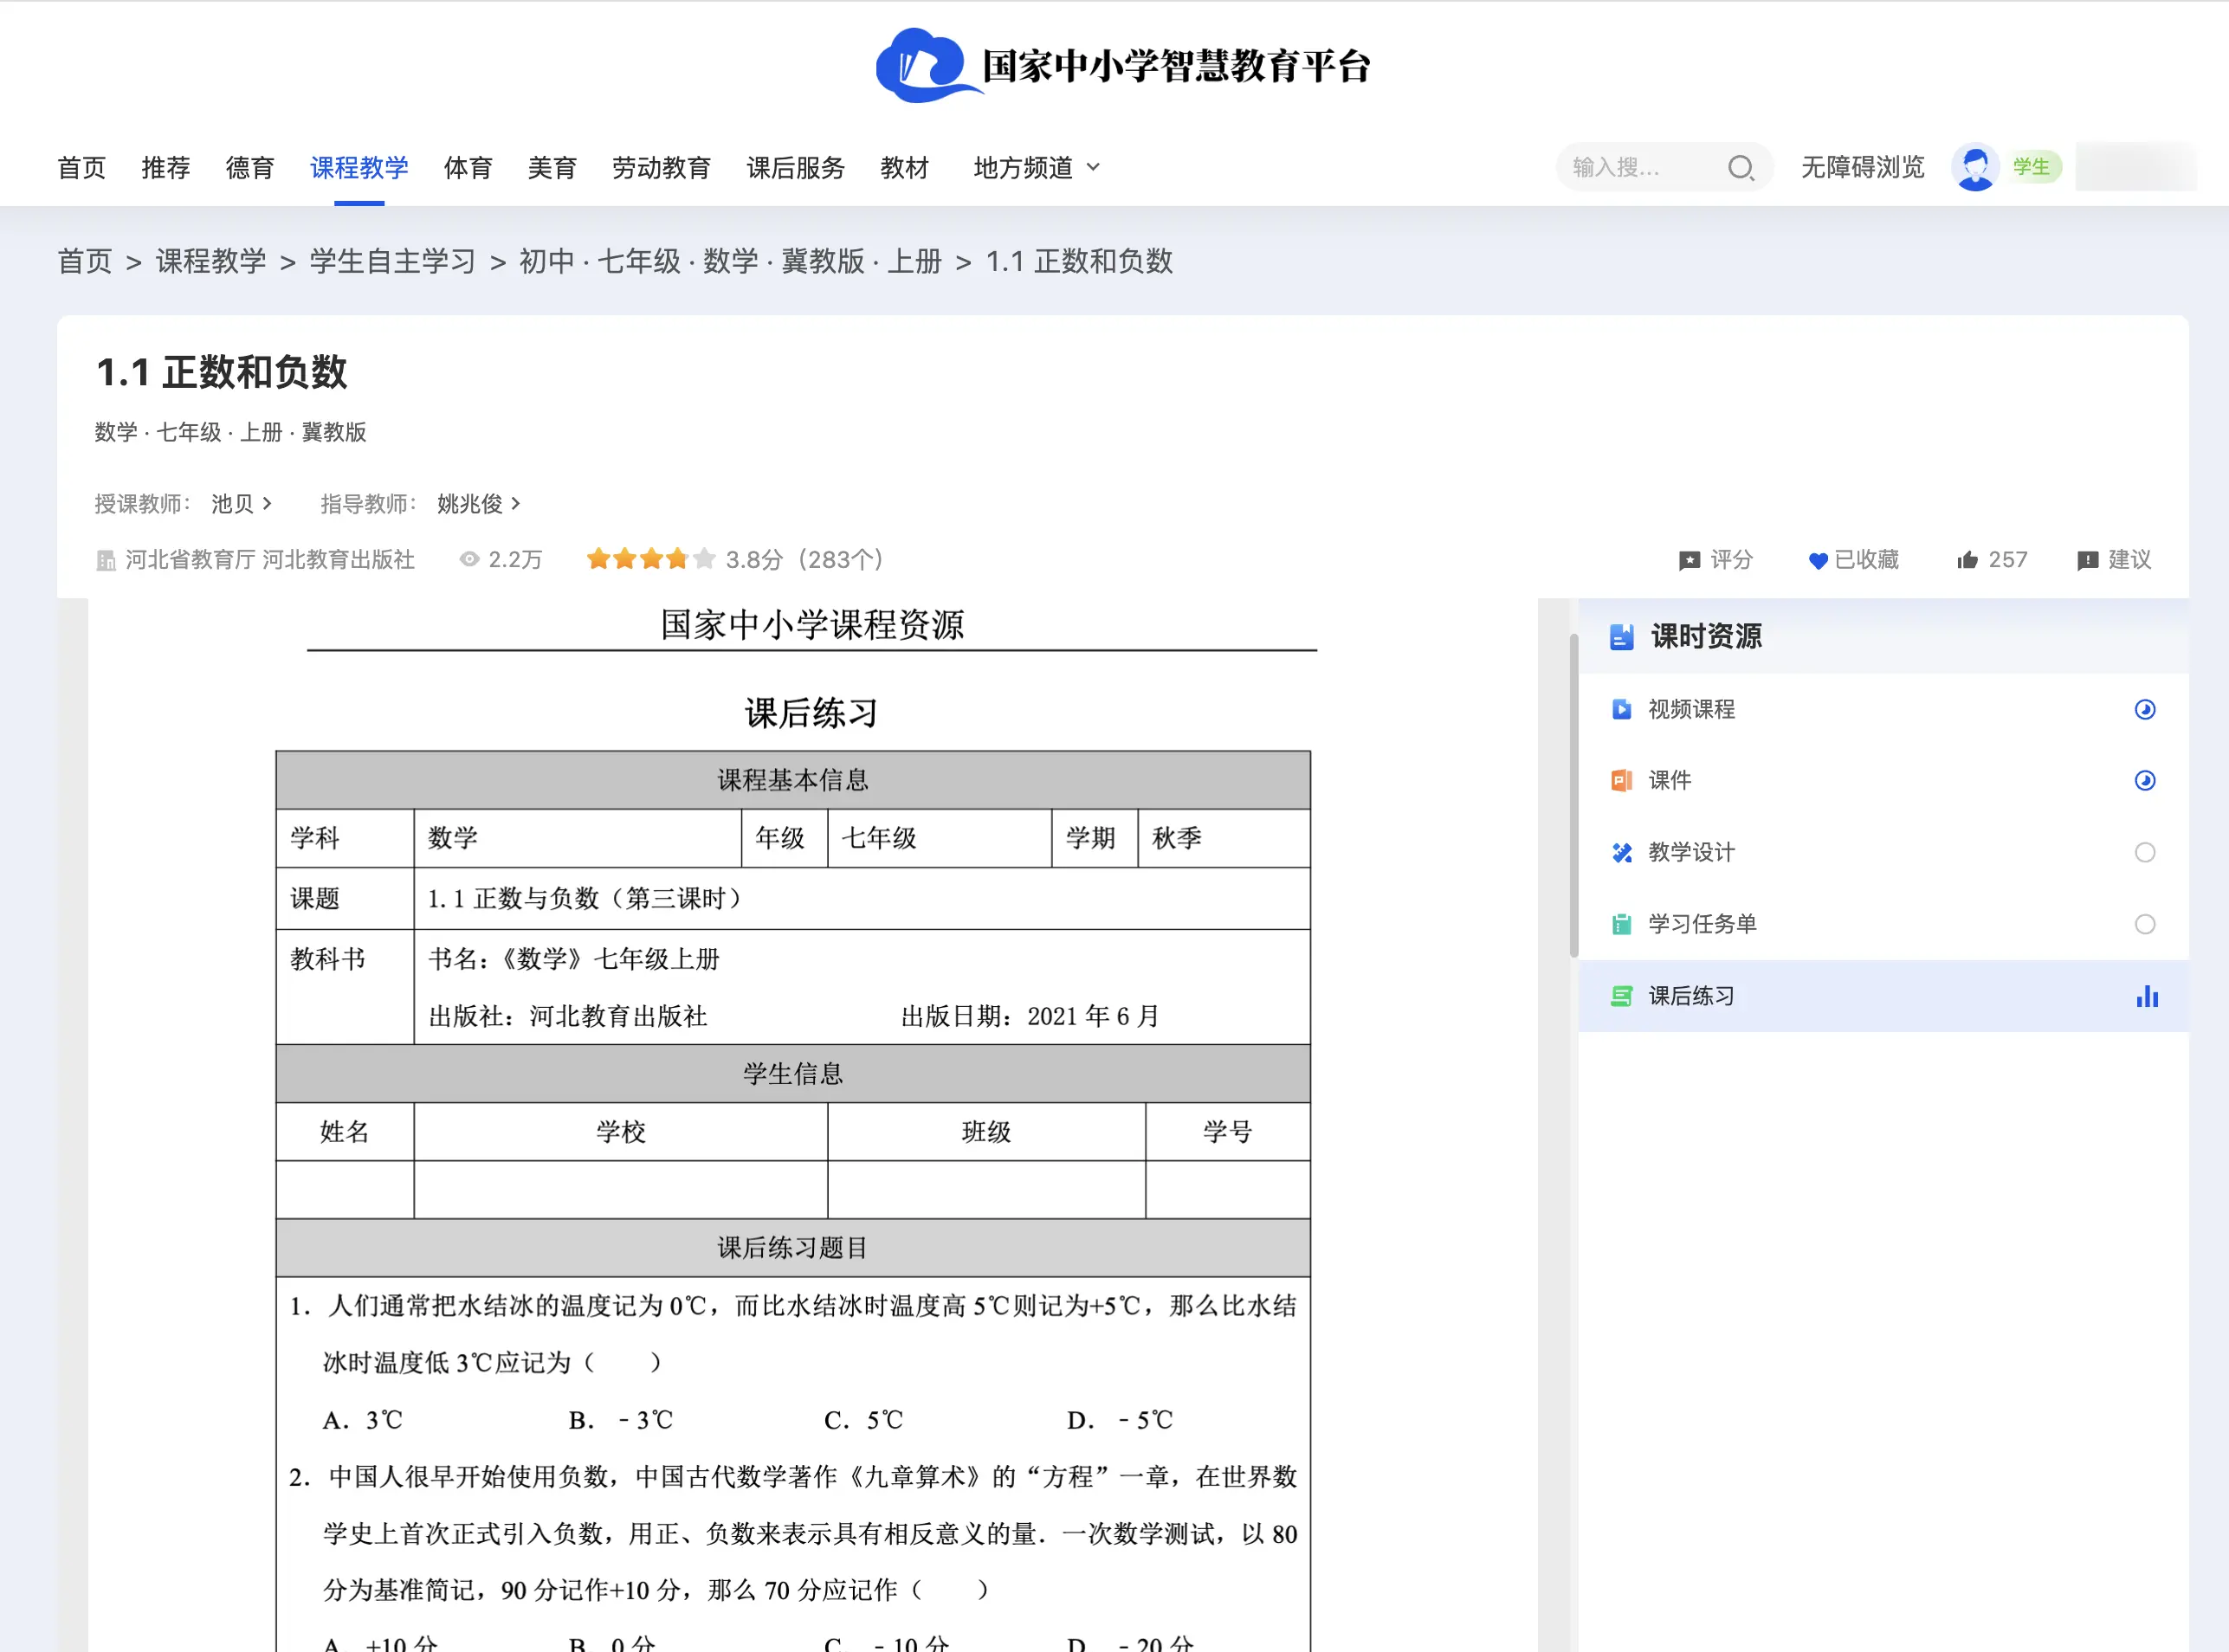Screen dimensions: 2229x1652
Task: Click the 建议 feedback icon
Action: [x=2087, y=560]
